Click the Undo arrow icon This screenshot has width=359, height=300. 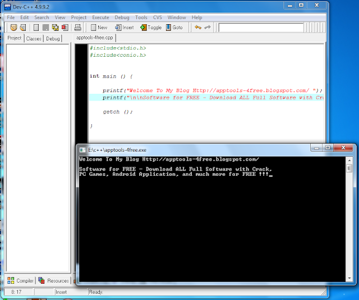coord(198,28)
